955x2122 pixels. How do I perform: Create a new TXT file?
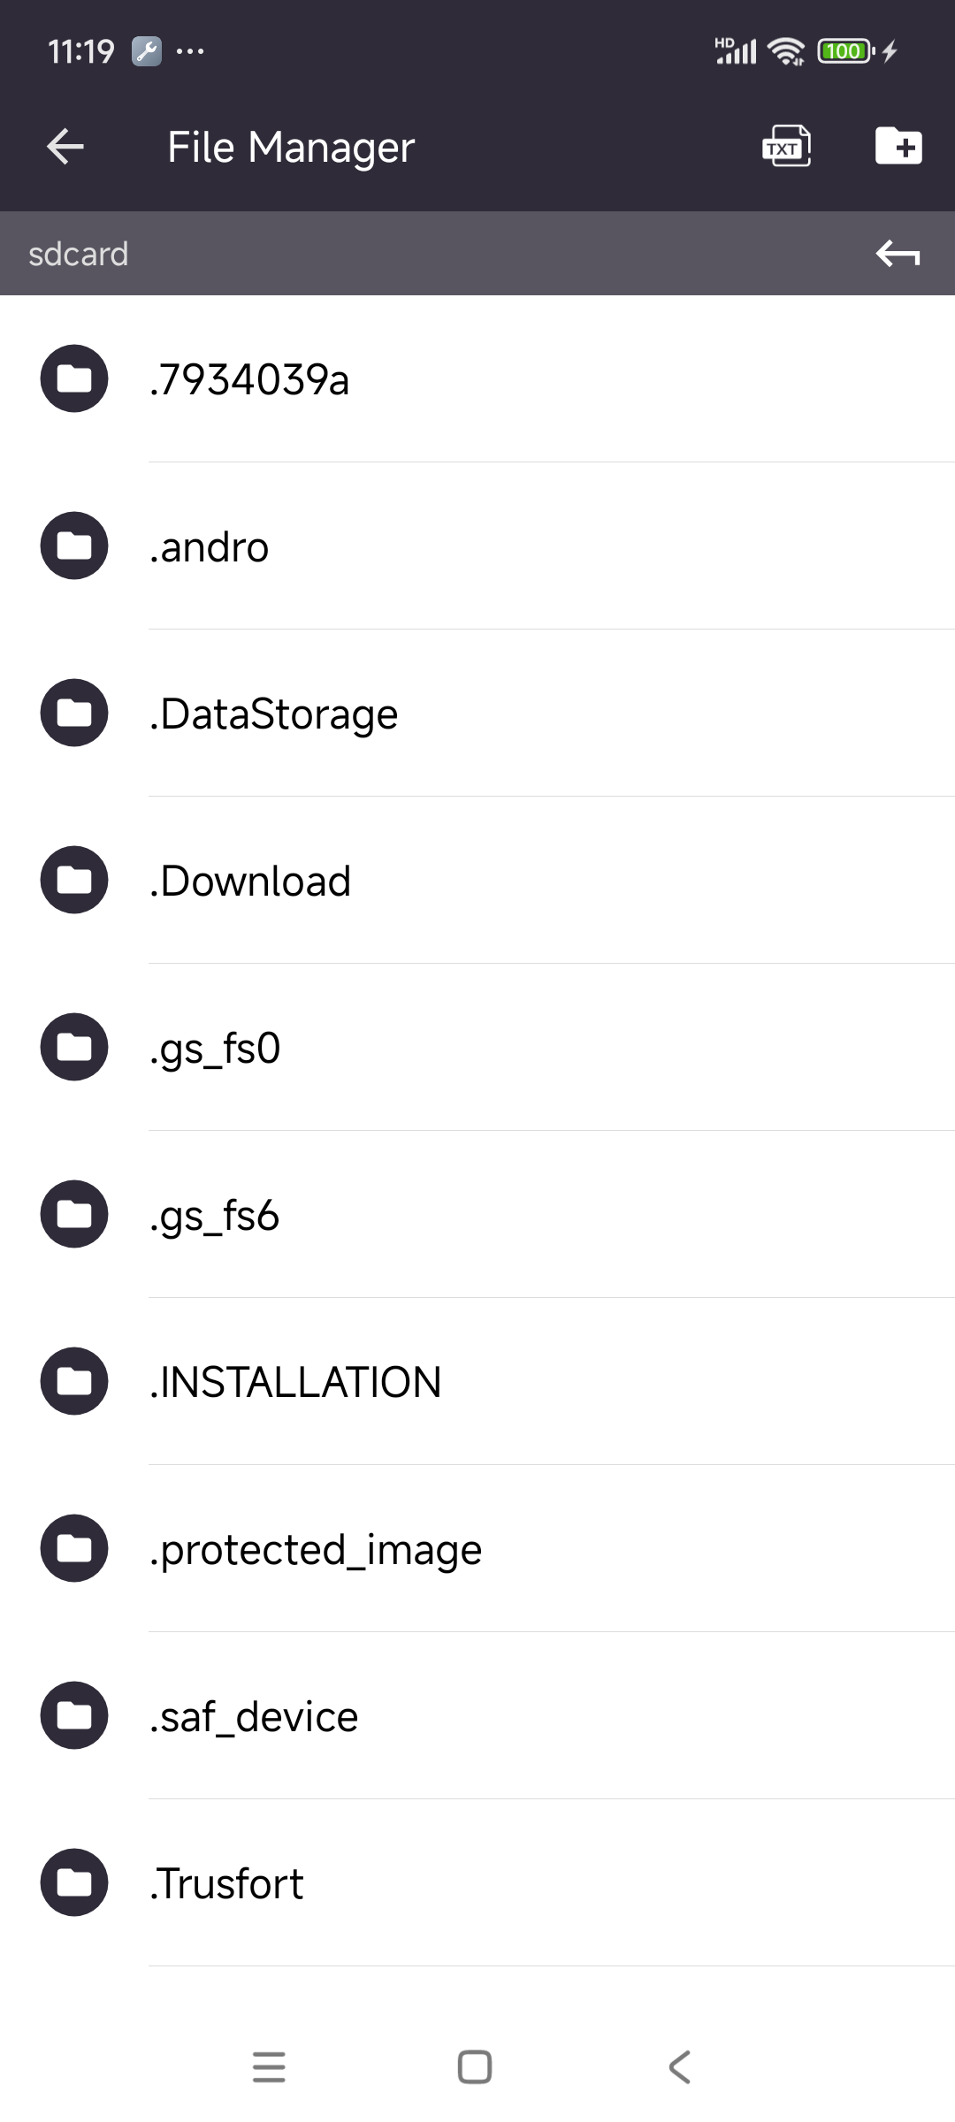pos(786,147)
